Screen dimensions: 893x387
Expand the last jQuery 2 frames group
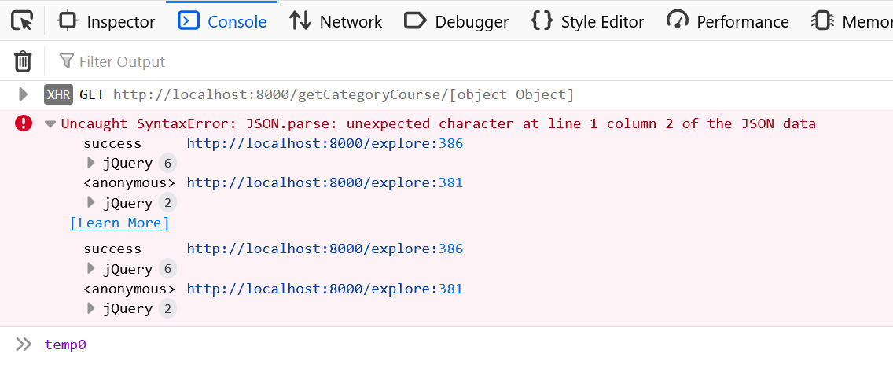coord(91,309)
